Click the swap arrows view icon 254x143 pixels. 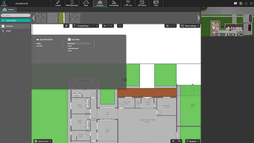pyautogui.click(x=67, y=26)
